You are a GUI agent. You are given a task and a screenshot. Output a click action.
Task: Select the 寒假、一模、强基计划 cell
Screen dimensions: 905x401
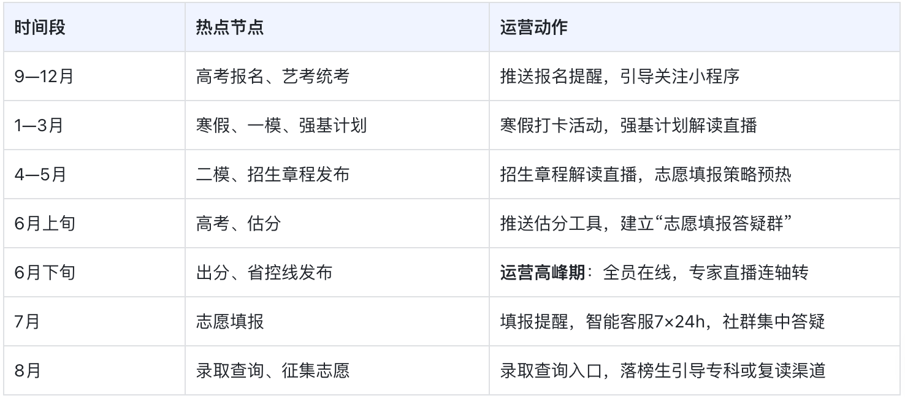click(x=281, y=126)
